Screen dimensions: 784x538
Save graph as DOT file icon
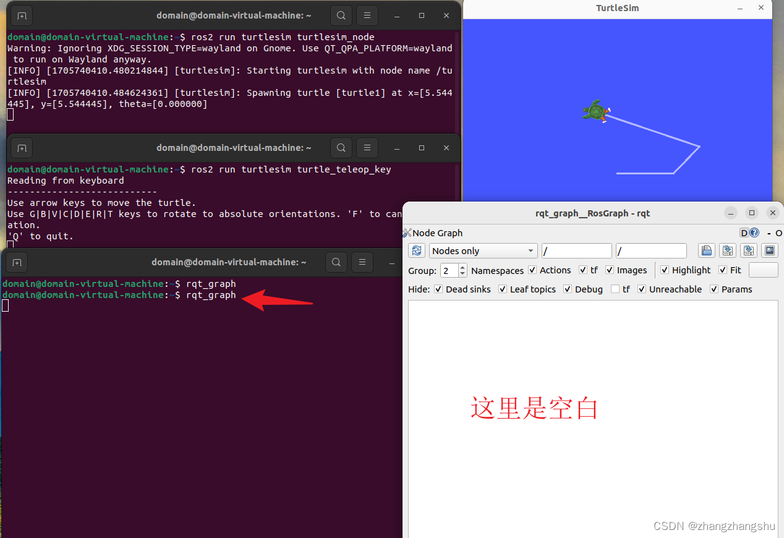click(x=728, y=250)
